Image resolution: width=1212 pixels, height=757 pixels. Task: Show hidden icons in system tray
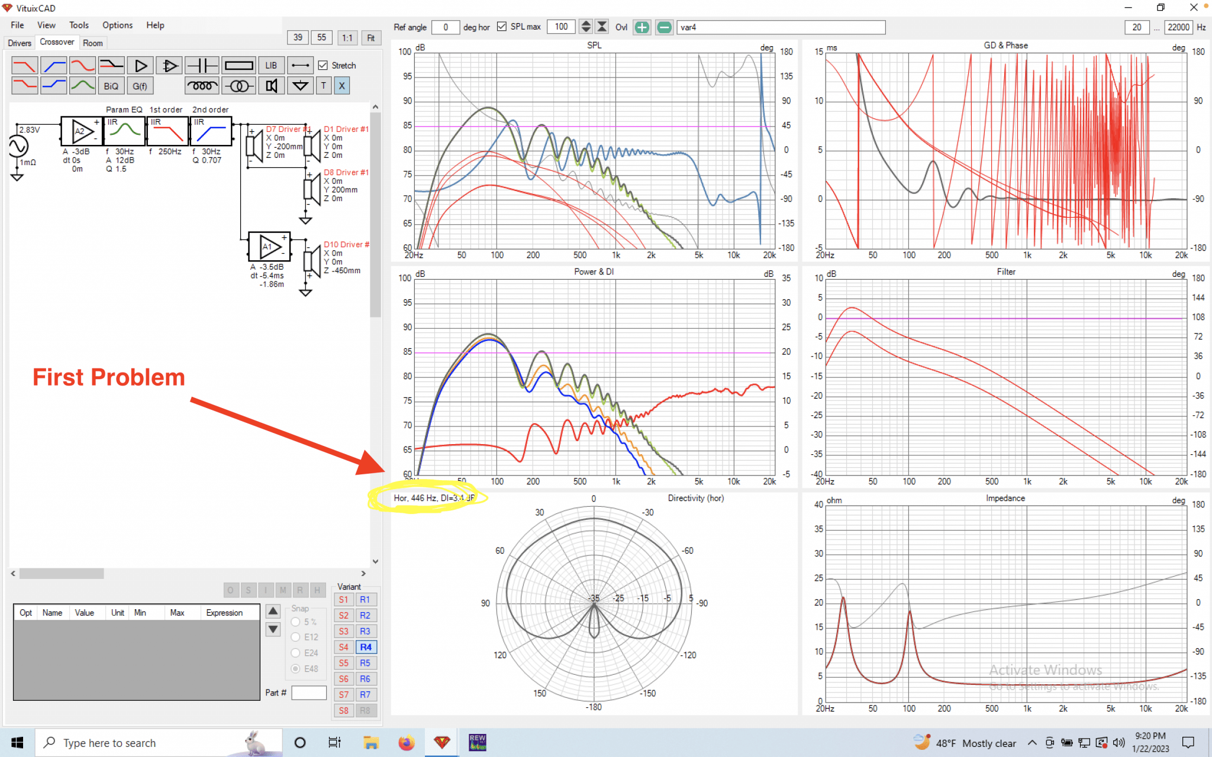tap(1032, 743)
